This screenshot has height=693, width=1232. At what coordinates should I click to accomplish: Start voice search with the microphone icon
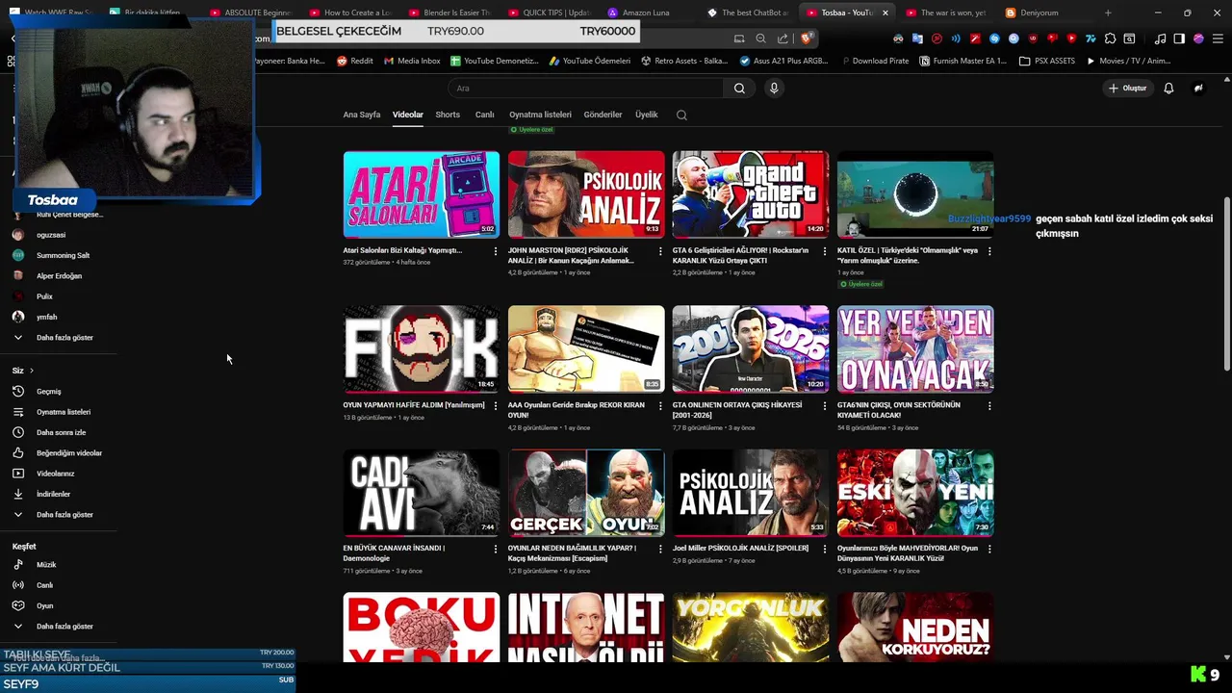click(x=774, y=88)
